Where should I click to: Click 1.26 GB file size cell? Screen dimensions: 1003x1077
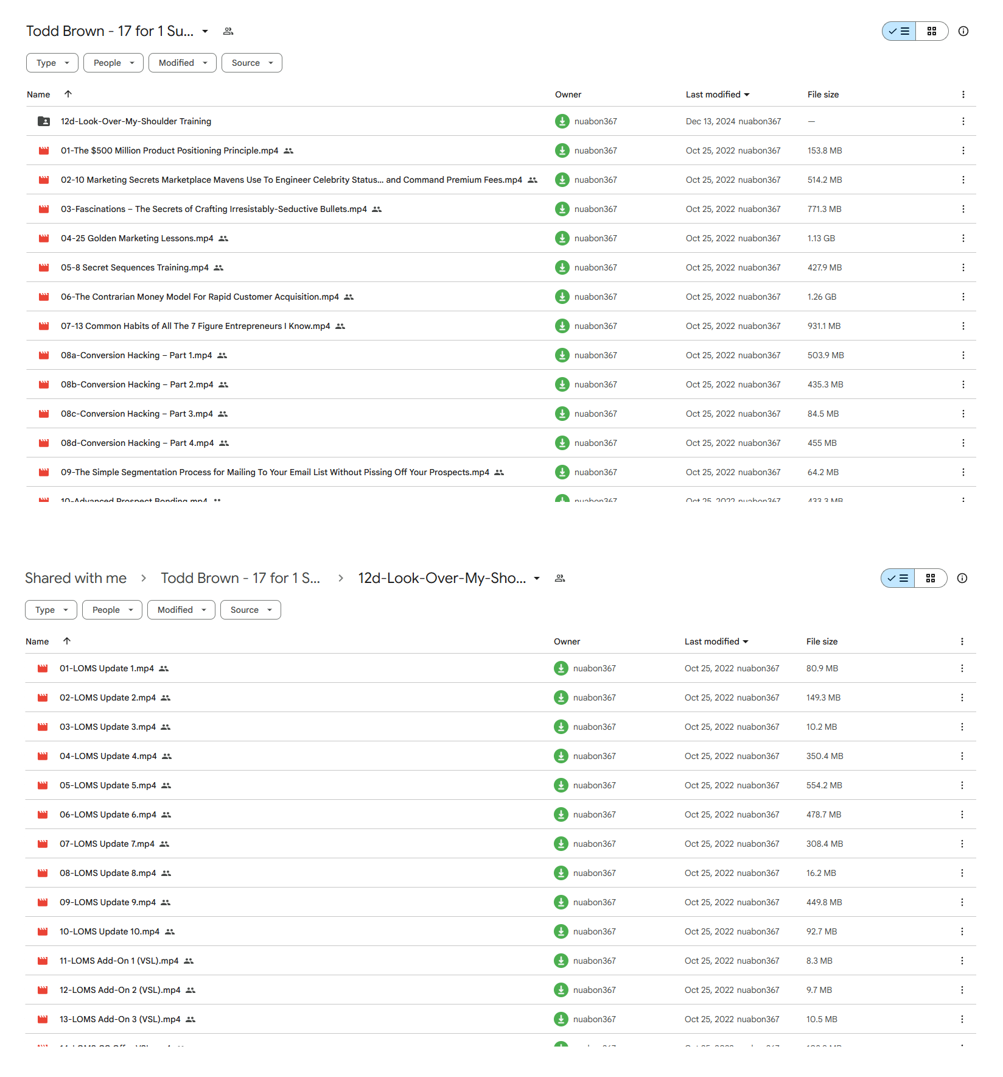pos(822,297)
